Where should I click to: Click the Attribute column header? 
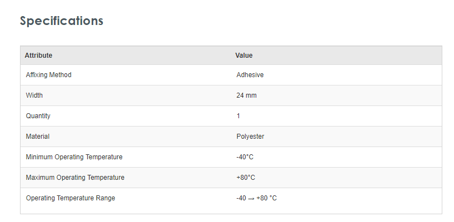pyautogui.click(x=38, y=56)
